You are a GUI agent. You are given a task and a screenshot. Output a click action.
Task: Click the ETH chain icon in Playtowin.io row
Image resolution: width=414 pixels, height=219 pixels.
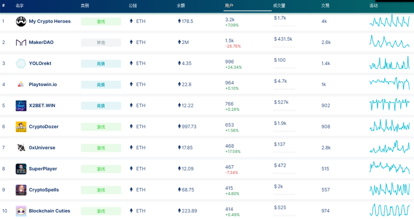pos(131,84)
